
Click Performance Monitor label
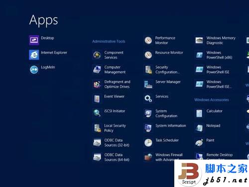165,40
